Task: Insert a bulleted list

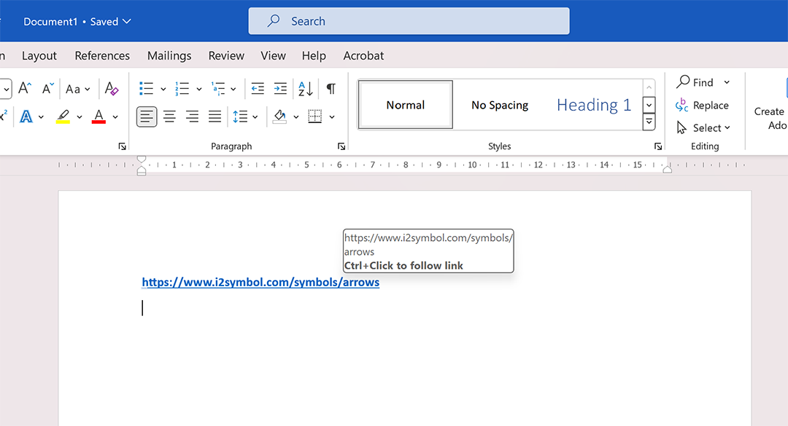Action: (146, 89)
